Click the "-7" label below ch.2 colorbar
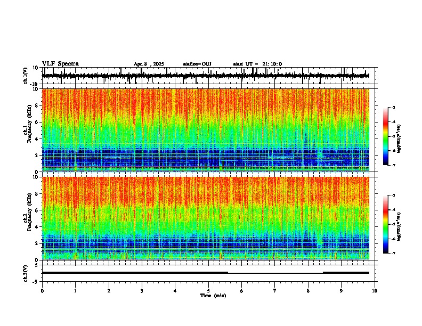The height and width of the screenshot is (326, 422). 393,253
